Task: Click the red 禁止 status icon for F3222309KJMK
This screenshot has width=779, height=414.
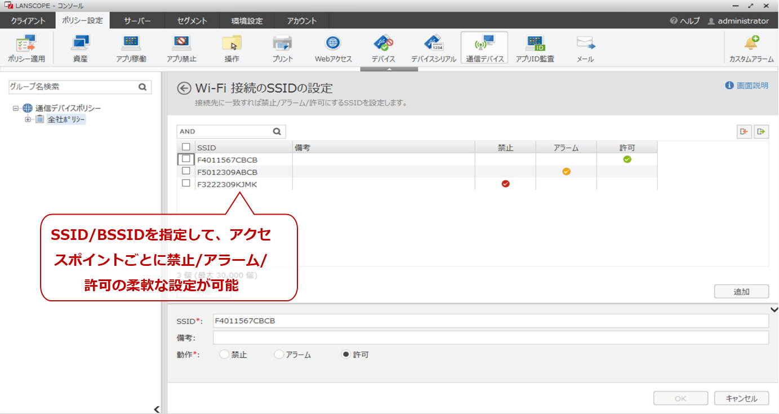Action: 505,184
